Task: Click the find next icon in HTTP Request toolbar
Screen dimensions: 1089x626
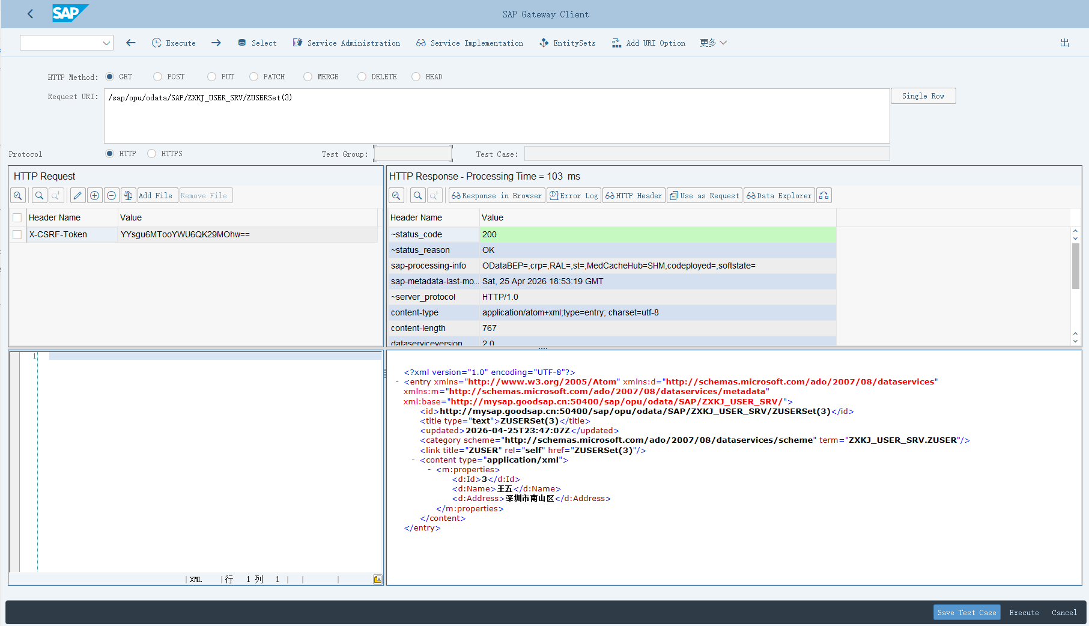Action: click(56, 195)
